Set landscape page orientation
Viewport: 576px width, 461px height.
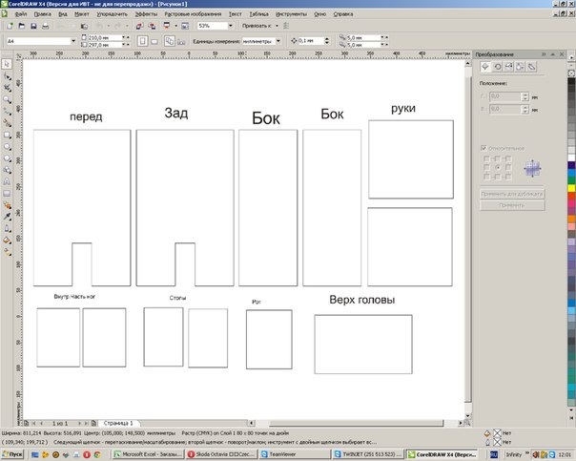tap(154, 42)
